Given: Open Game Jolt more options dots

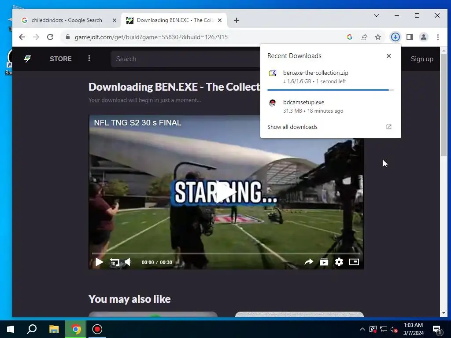Looking at the screenshot, I should pyautogui.click(x=89, y=59).
